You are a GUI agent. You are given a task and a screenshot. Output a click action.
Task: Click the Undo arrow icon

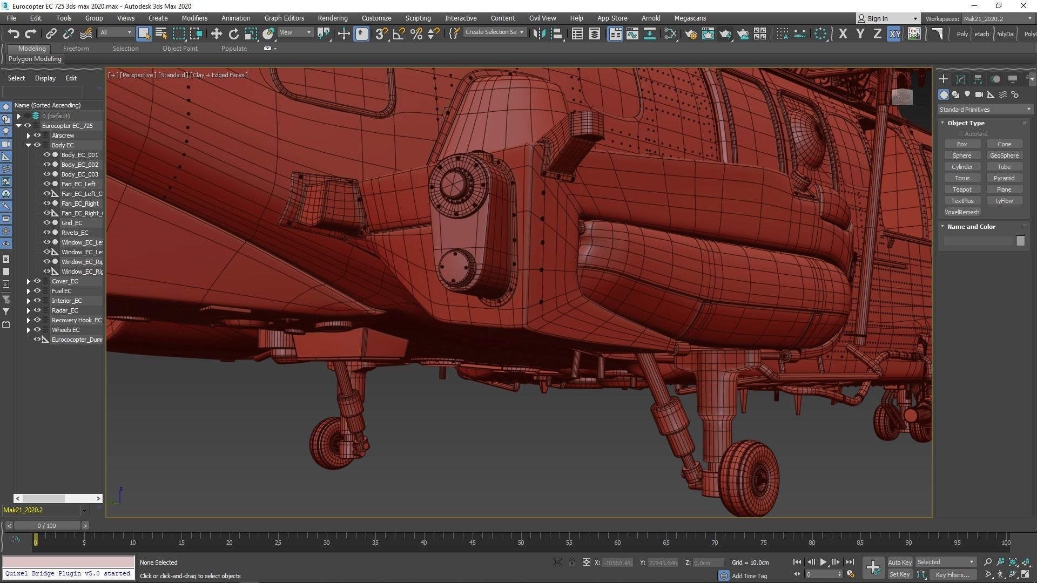point(13,34)
